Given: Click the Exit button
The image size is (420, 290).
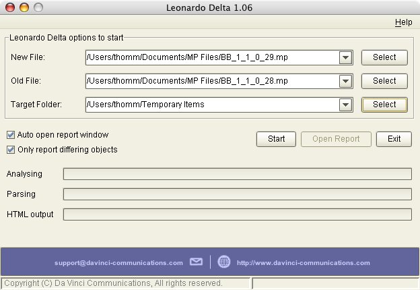Looking at the screenshot, I should point(394,139).
